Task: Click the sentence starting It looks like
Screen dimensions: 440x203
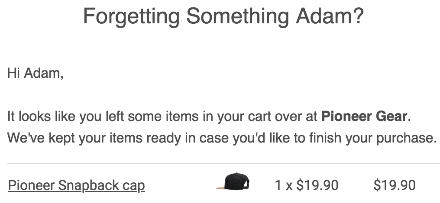Action: tap(209, 117)
